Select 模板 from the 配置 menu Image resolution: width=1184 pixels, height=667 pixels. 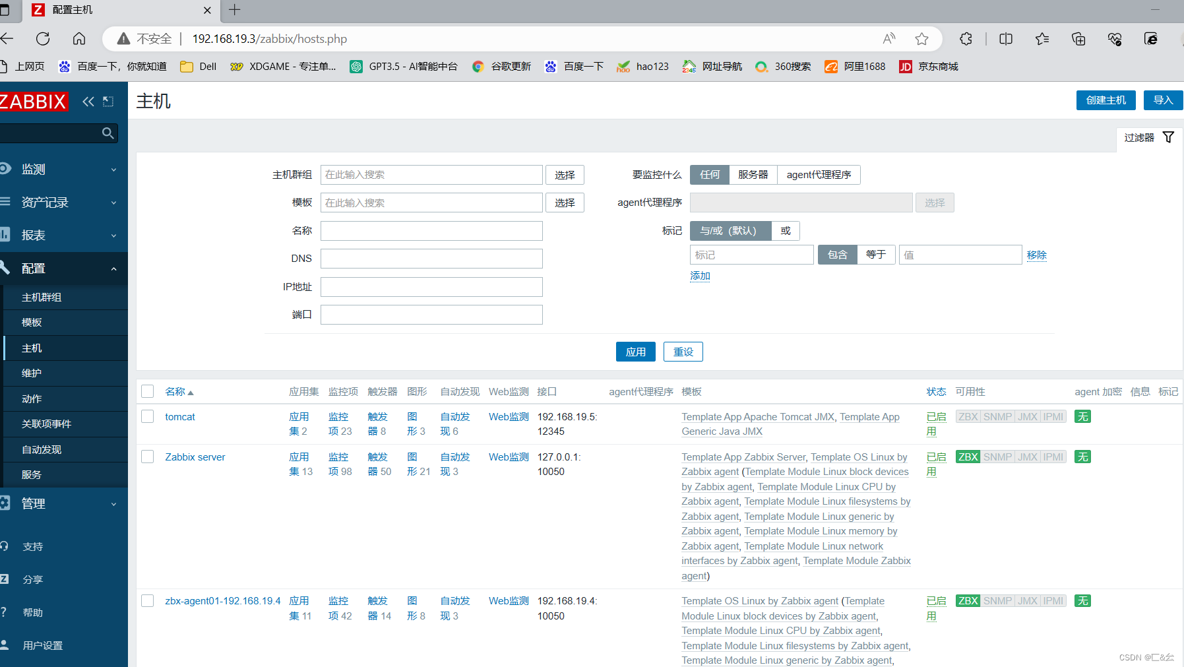(x=31, y=322)
